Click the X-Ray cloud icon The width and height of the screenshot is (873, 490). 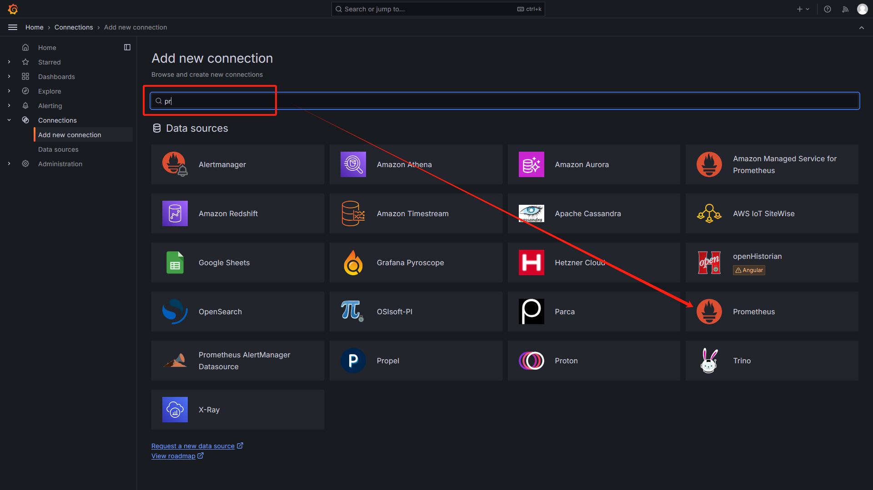tap(175, 410)
